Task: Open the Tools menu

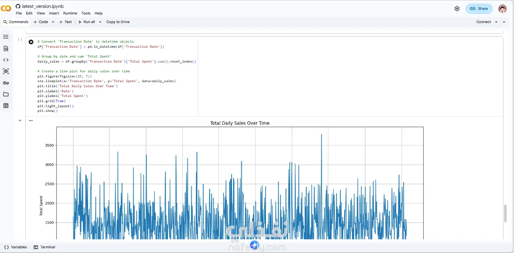Action: tap(86, 13)
